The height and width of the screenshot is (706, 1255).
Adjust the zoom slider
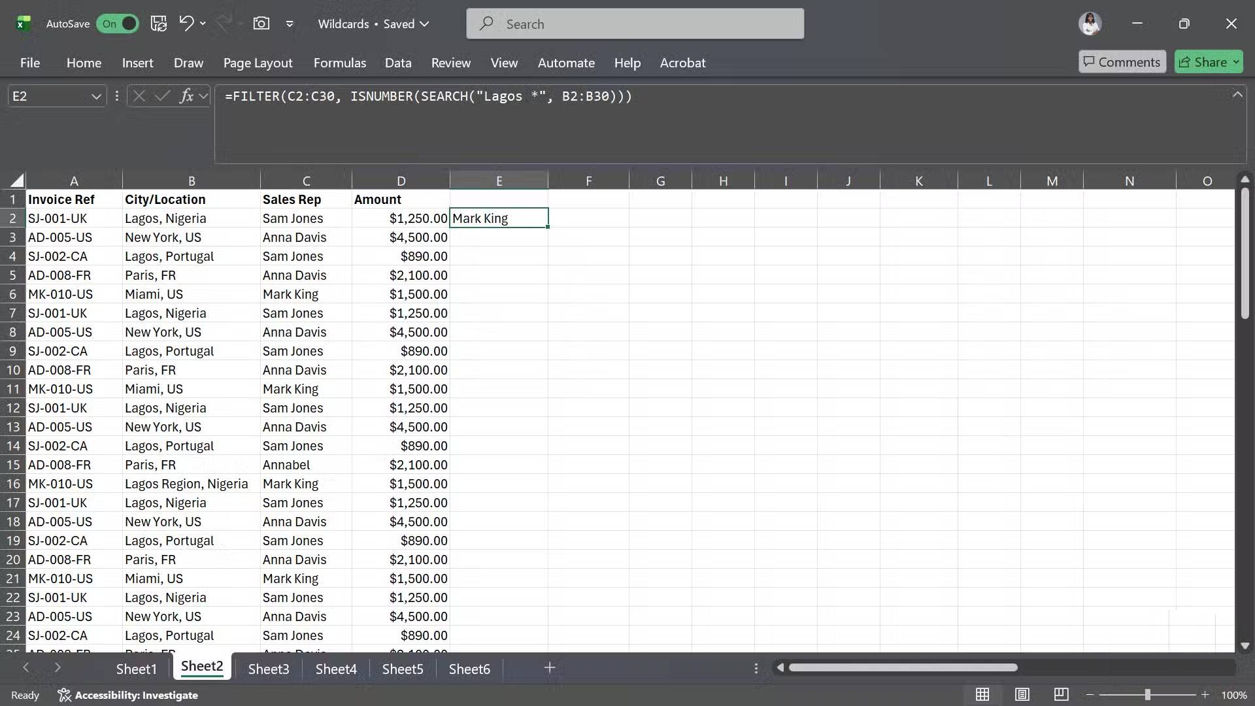pyautogui.click(x=1148, y=695)
